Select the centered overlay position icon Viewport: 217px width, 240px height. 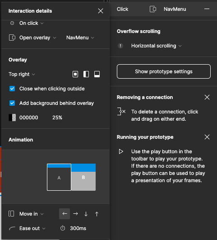click(x=75, y=74)
